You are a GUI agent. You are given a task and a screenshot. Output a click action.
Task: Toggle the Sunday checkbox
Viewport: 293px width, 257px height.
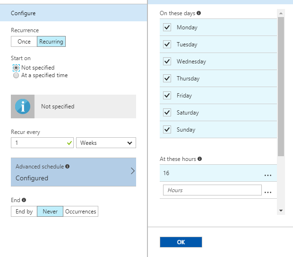(167, 130)
